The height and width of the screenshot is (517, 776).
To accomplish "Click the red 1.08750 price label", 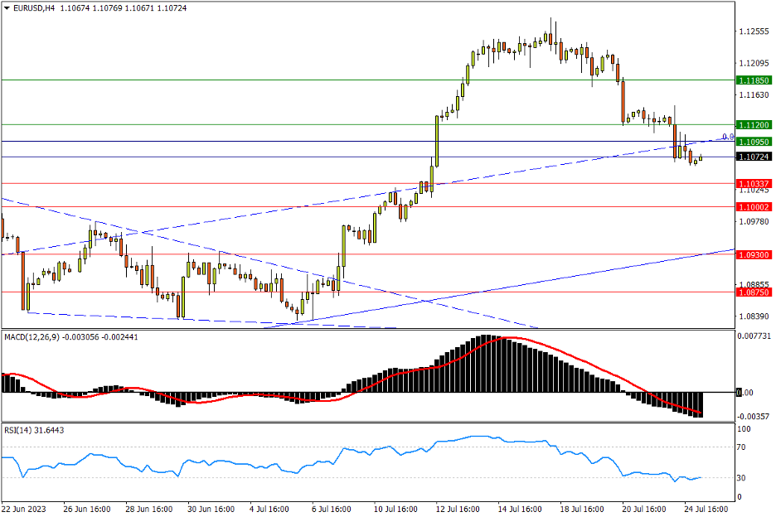I will click(x=754, y=292).
